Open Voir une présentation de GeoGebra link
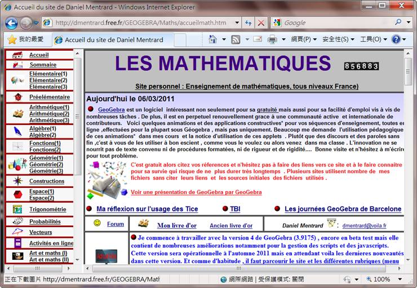This screenshot has height=288, width=417. (x=196, y=192)
